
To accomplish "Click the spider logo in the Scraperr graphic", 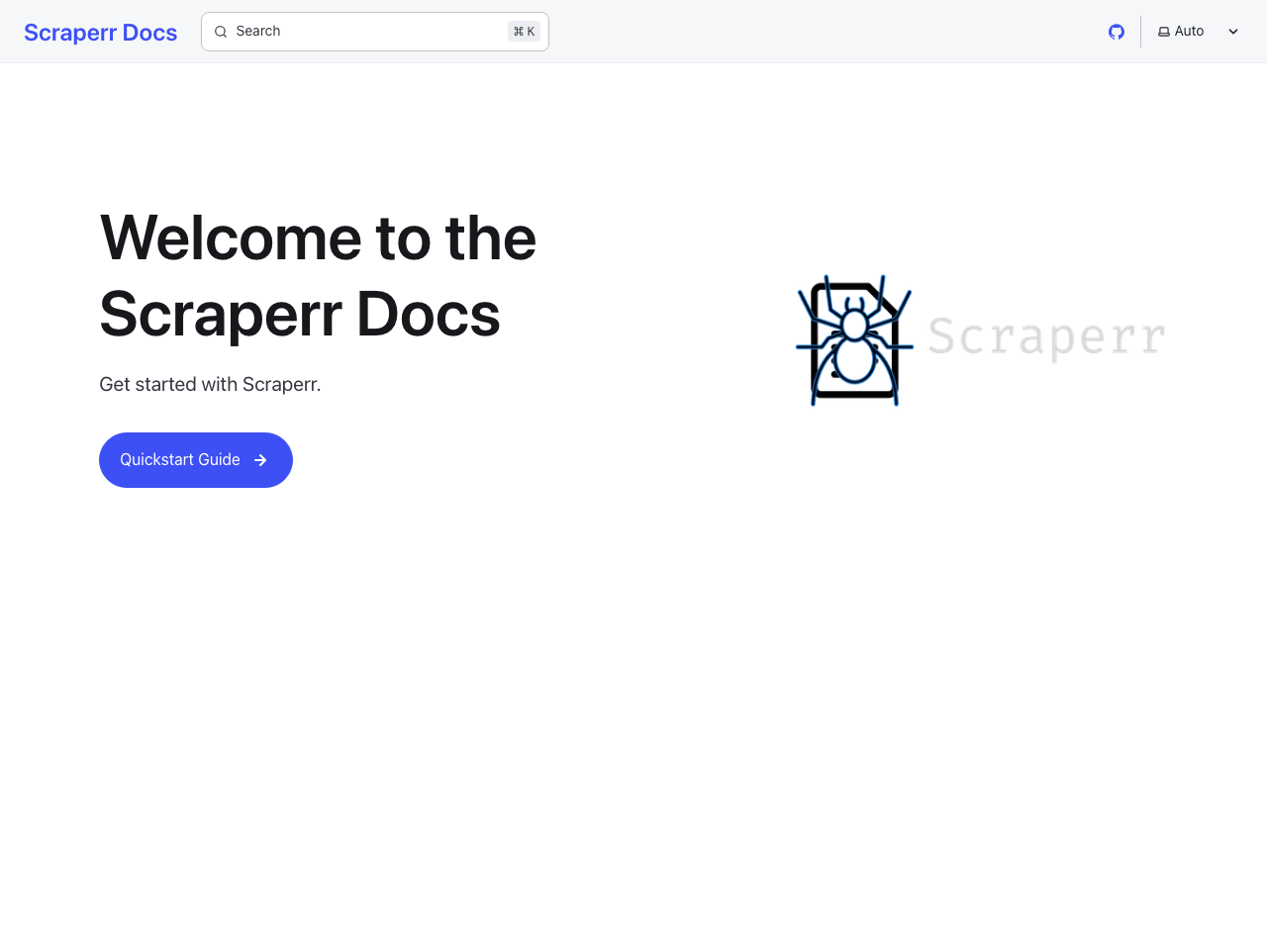I will [853, 340].
